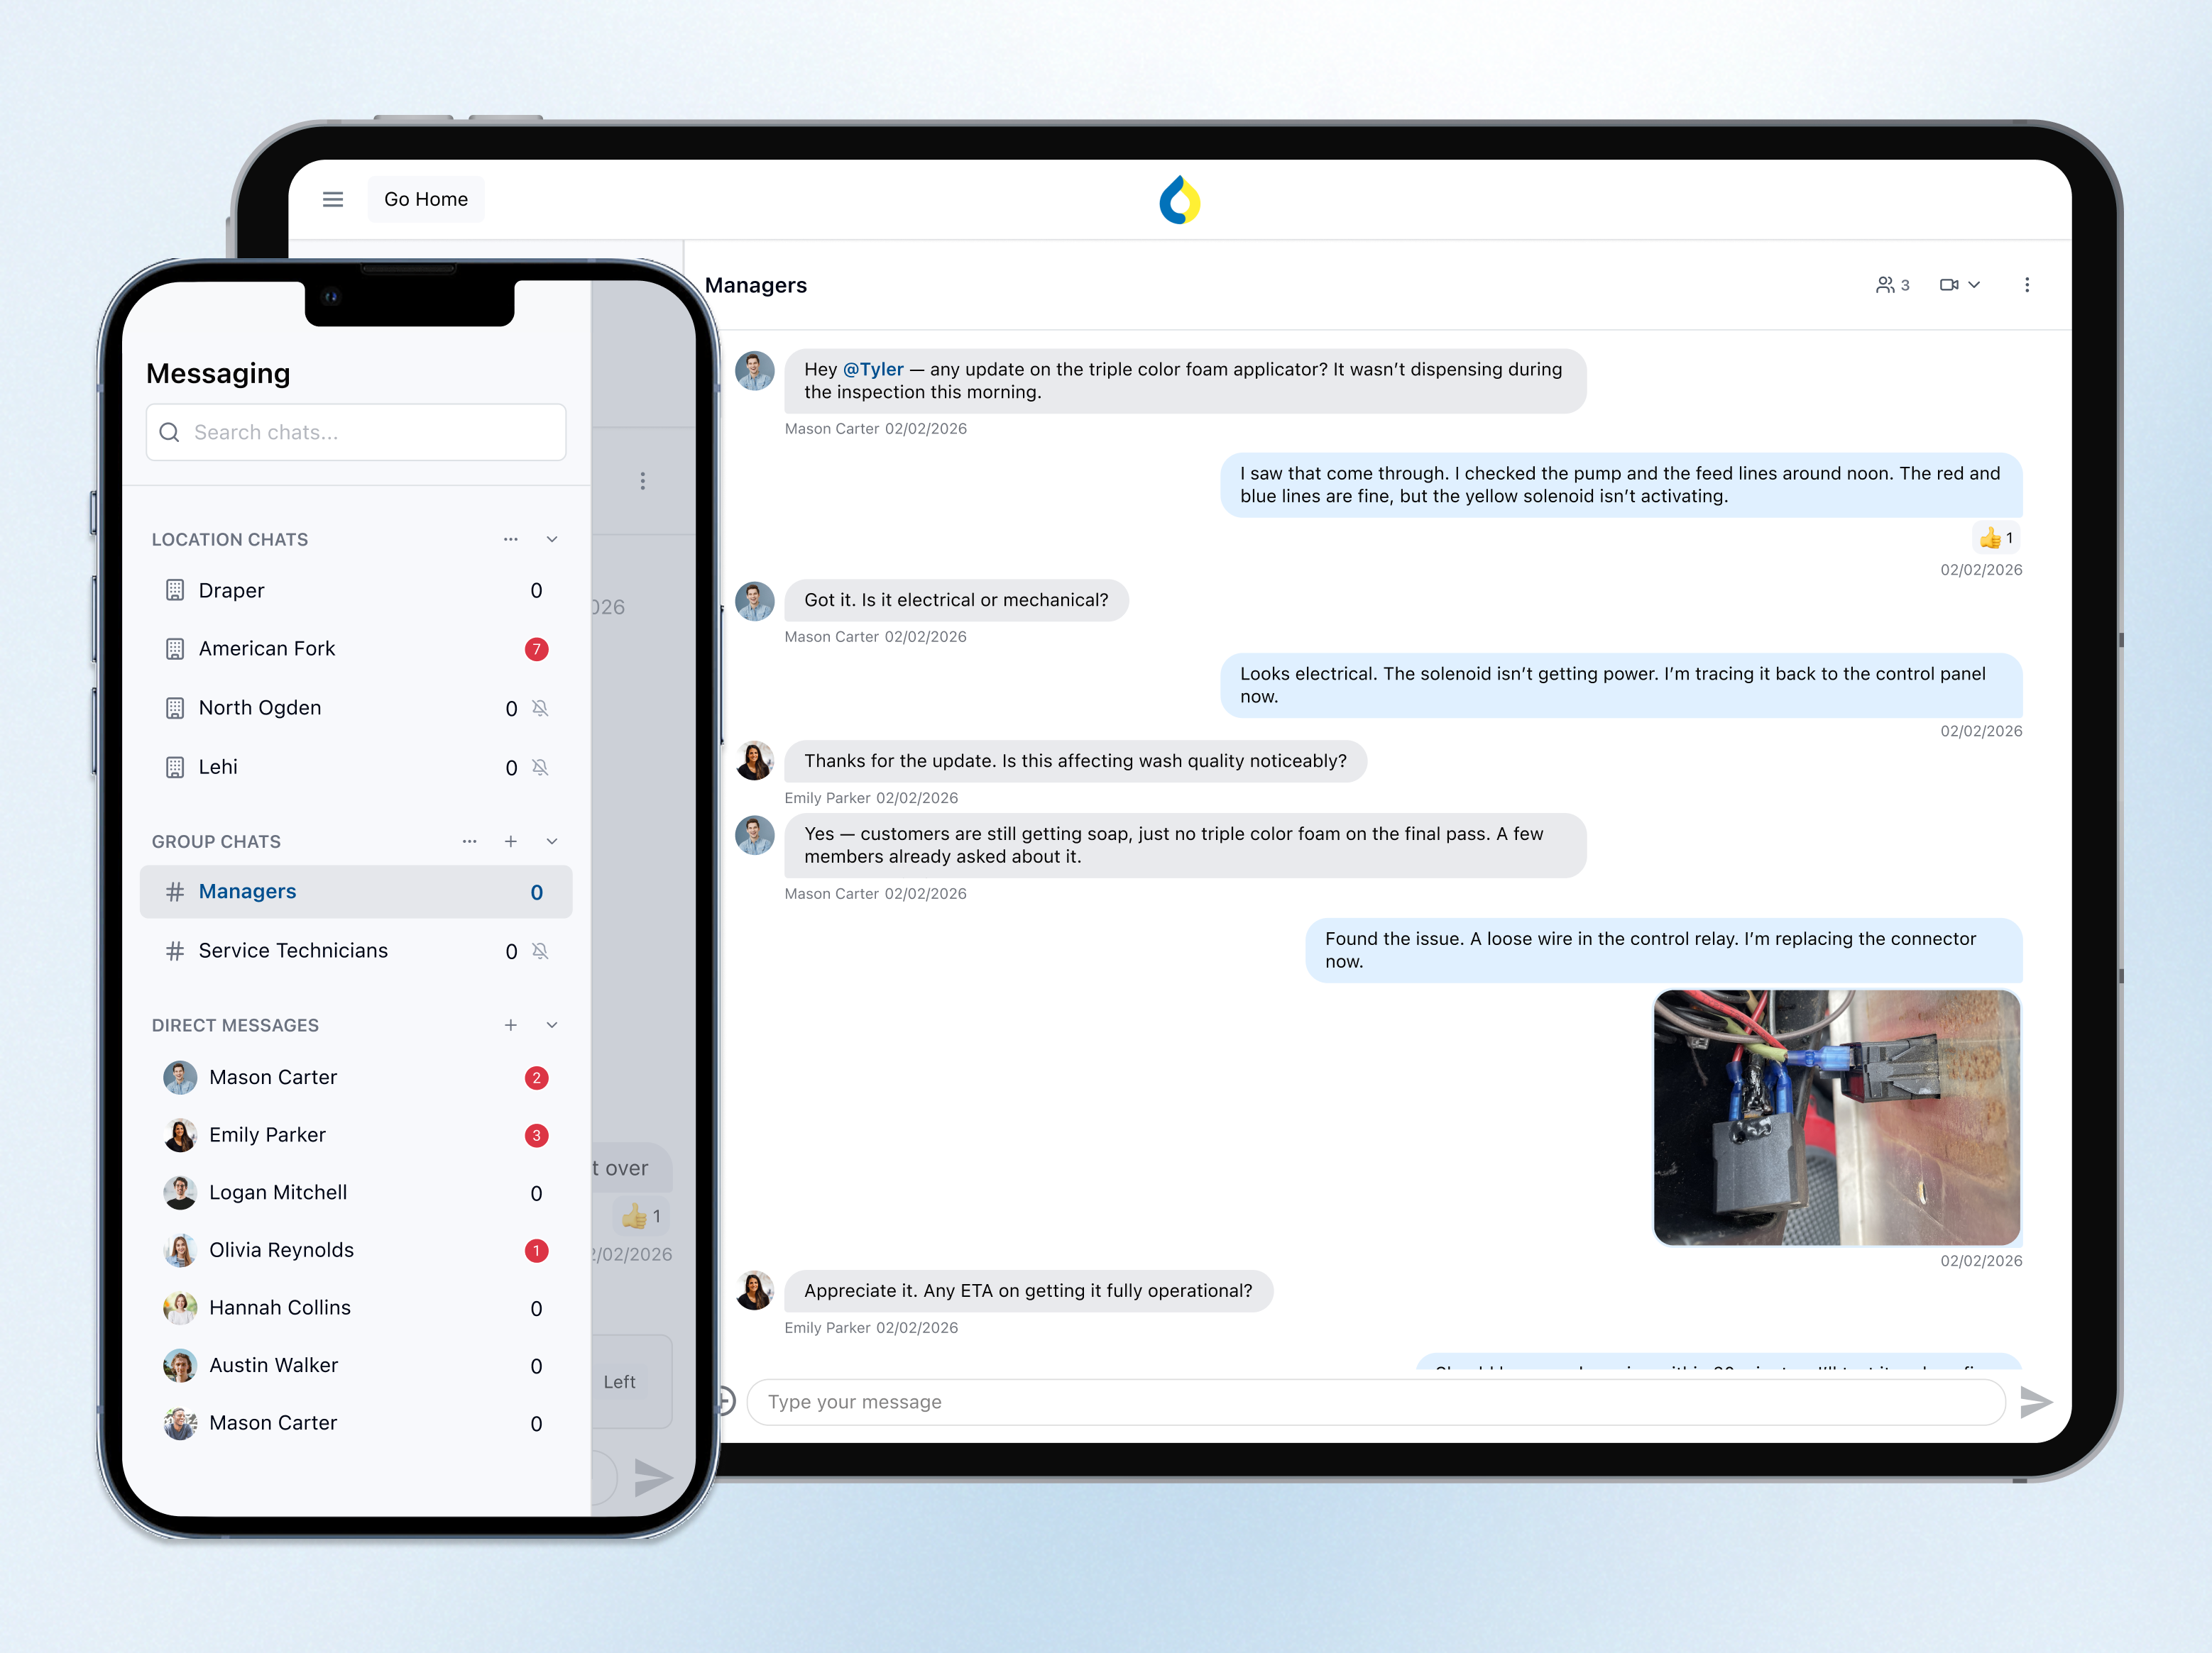Collapse the Location Chats section
This screenshot has width=2212, height=1653.
552,538
